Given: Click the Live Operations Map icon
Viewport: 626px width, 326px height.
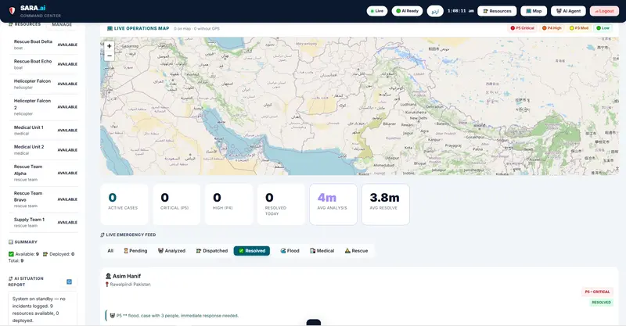Looking at the screenshot, I should [x=110, y=28].
